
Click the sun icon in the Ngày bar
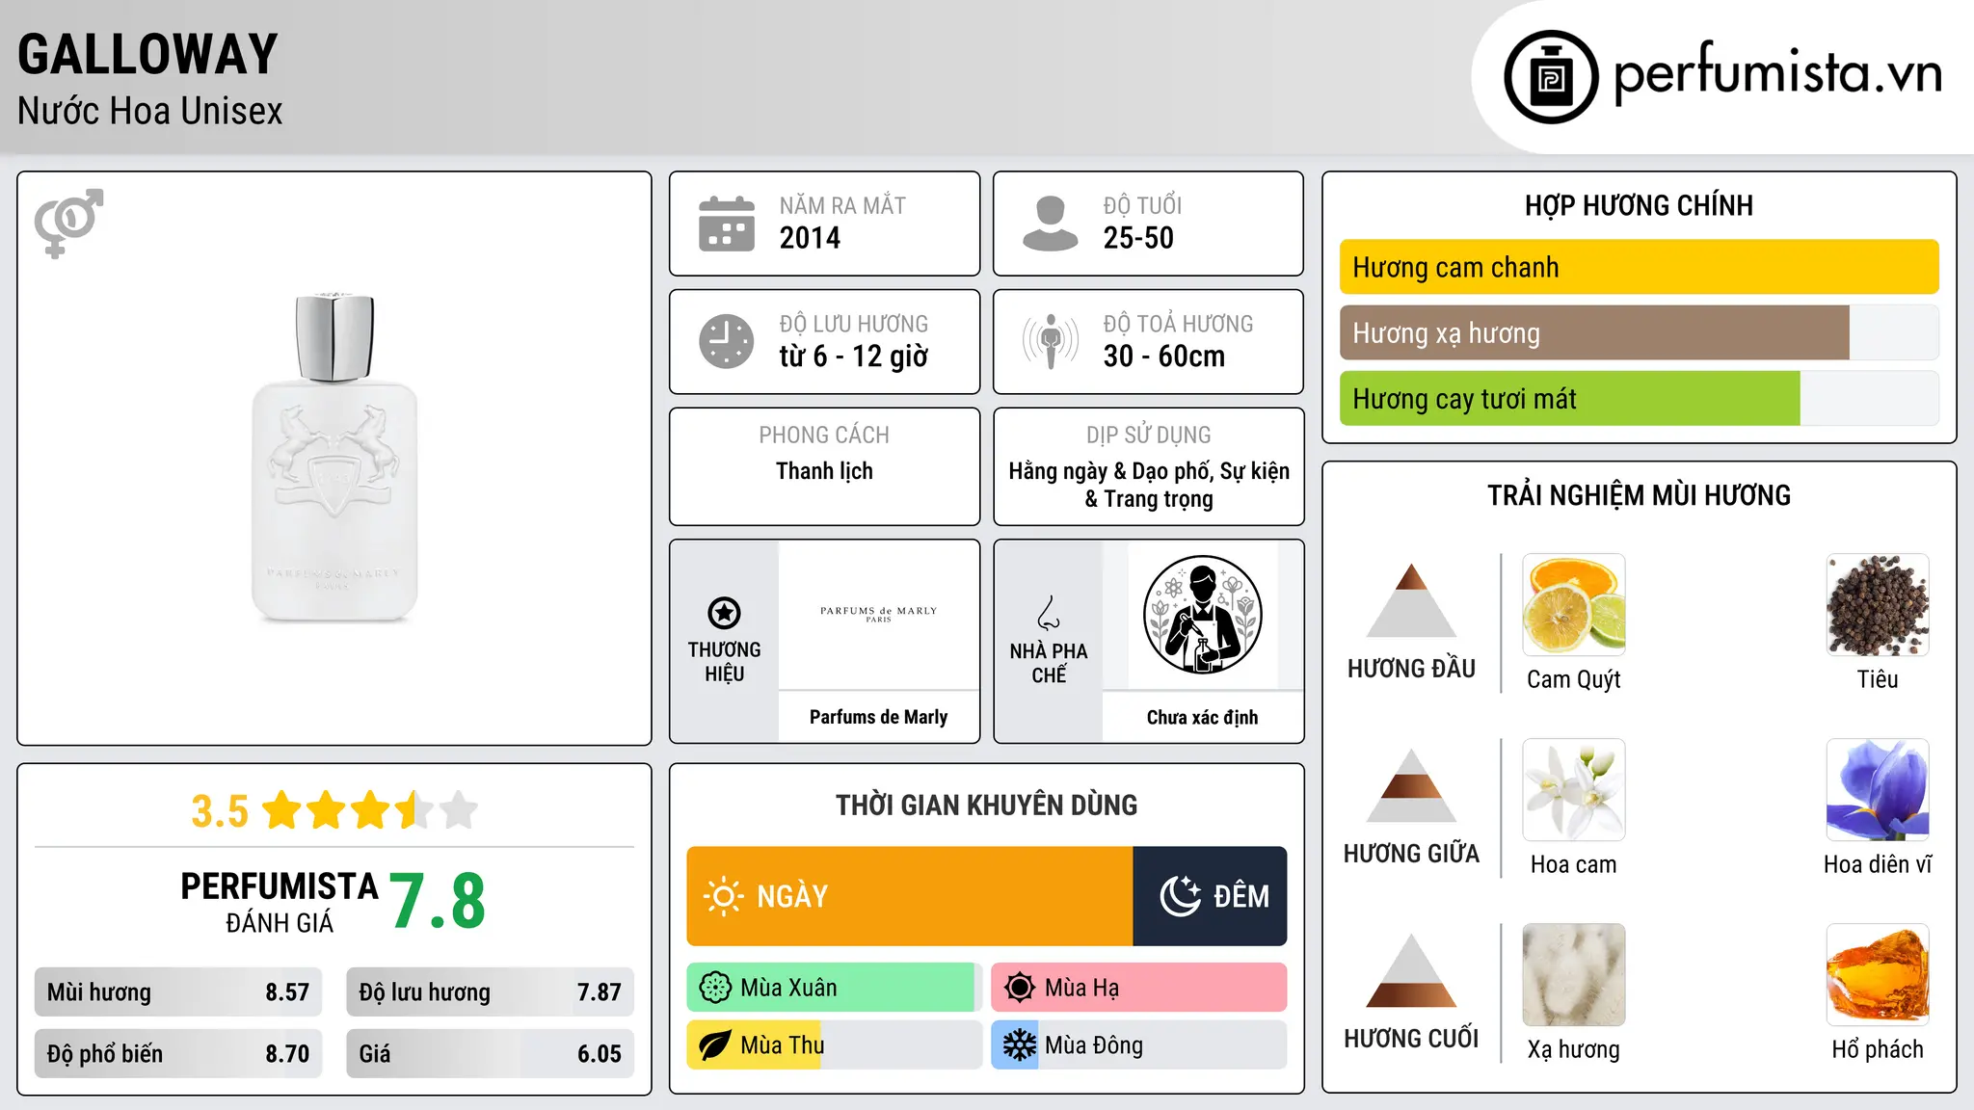pos(723,896)
